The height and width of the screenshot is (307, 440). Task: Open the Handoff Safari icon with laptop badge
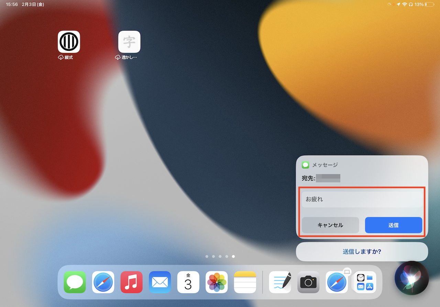point(337,282)
